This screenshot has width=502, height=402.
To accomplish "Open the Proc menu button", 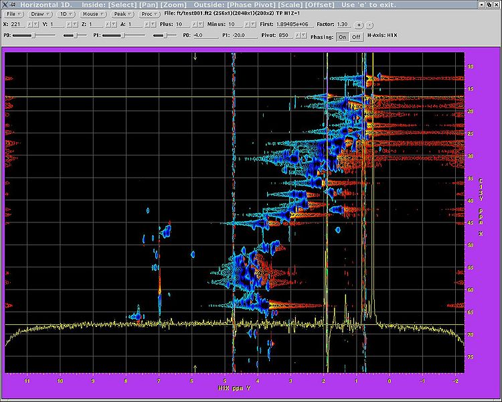I will point(150,13).
